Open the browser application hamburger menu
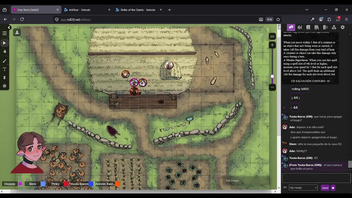 click(346, 20)
